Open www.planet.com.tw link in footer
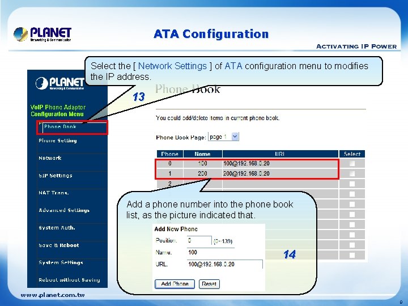 pos(53,295)
